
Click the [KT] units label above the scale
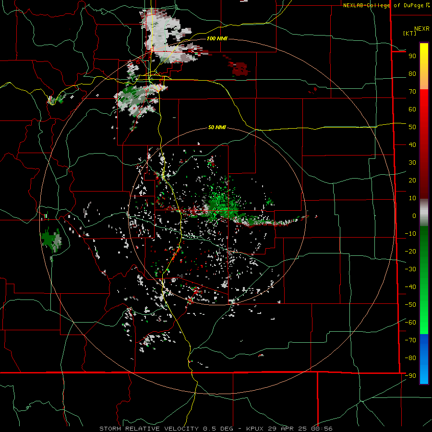(x=409, y=33)
